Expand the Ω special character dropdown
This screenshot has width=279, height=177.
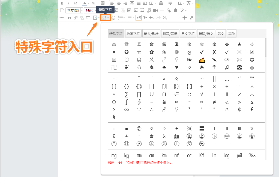[x=108, y=18]
